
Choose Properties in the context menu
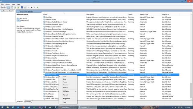point(68,99)
